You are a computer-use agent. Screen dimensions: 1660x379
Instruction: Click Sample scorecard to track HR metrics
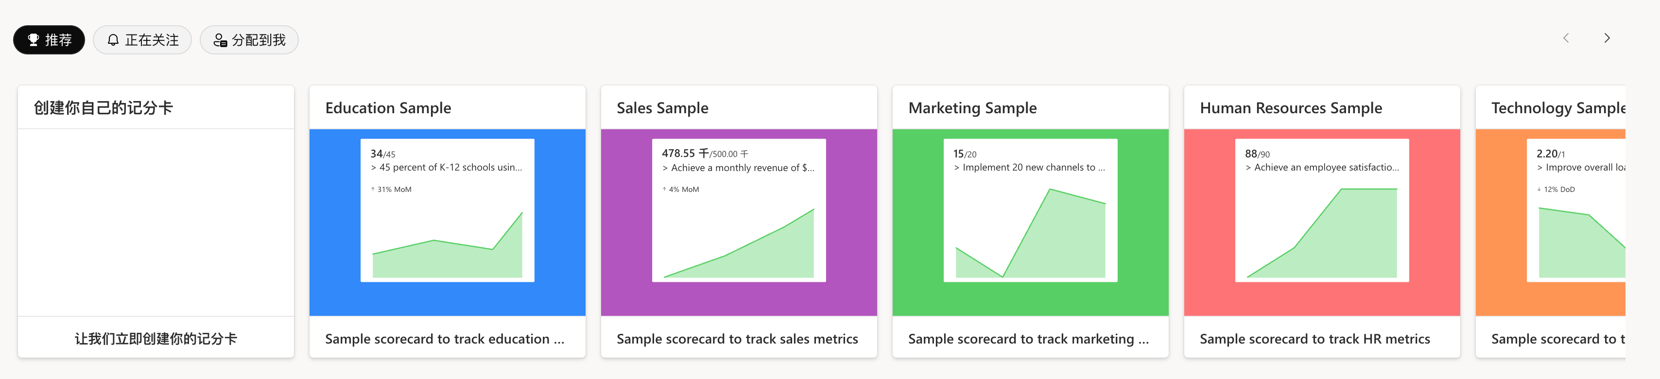(x=1314, y=338)
